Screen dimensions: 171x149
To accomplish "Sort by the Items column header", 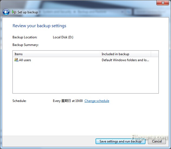I will point(56,54).
